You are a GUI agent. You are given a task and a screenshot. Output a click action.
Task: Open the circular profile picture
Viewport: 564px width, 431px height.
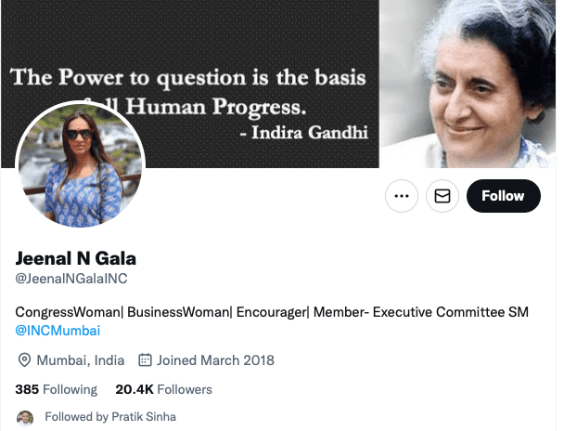(80, 165)
